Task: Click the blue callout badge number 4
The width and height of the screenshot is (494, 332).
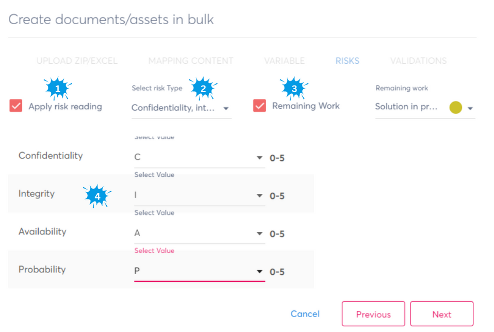Action: pyautogui.click(x=97, y=196)
